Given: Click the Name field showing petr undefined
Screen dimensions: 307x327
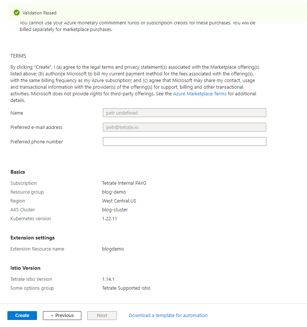Looking at the screenshot, I should pyautogui.click(x=184, y=113).
